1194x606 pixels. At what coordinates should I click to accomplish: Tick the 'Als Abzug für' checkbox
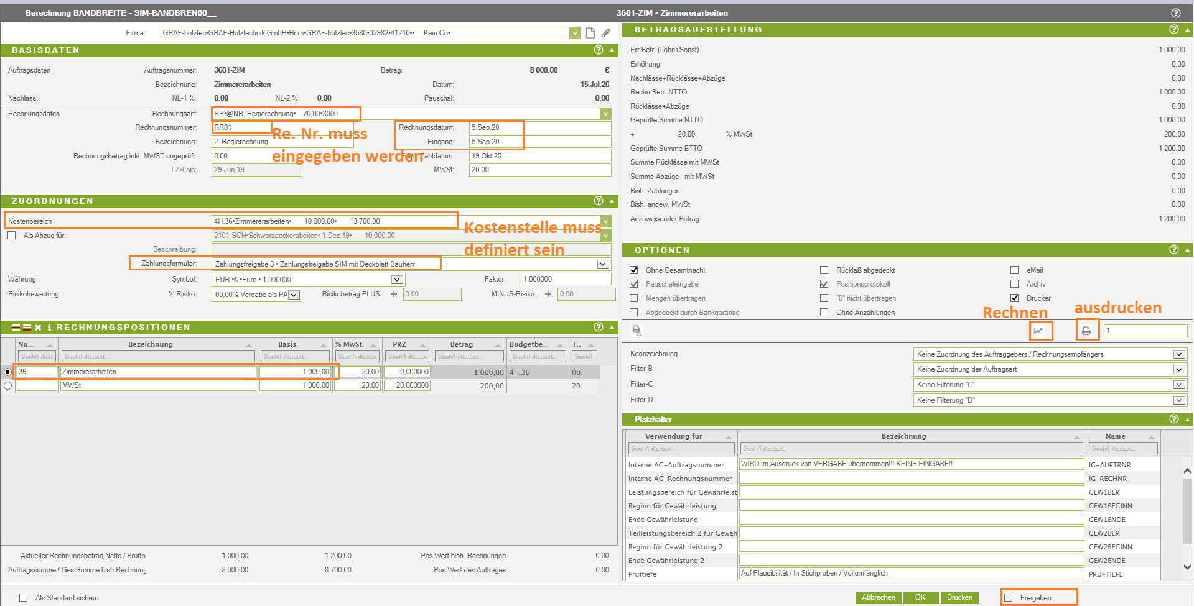12,236
